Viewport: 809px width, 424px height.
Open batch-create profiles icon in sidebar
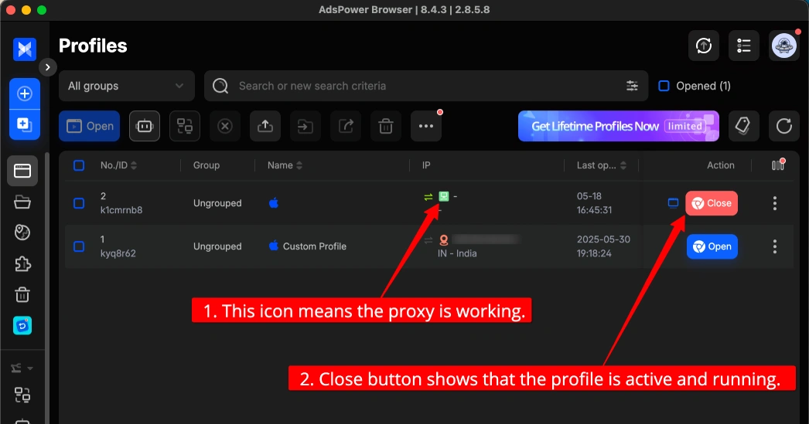[x=24, y=124]
